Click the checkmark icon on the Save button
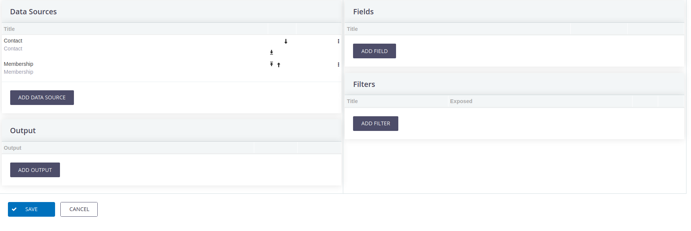The image size is (691, 231). tap(14, 209)
